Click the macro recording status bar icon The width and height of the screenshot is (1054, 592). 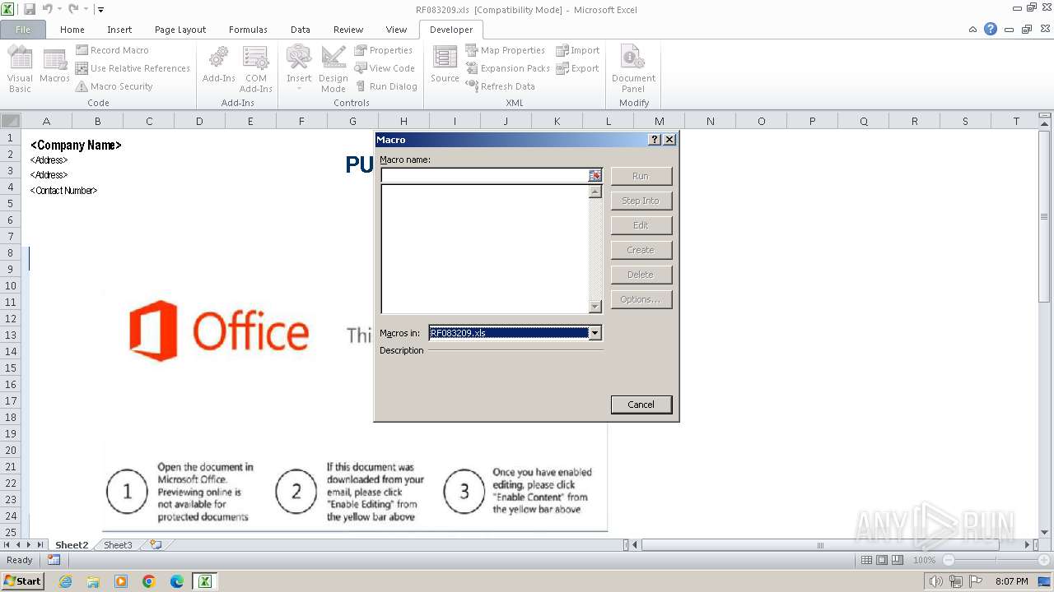(54, 560)
